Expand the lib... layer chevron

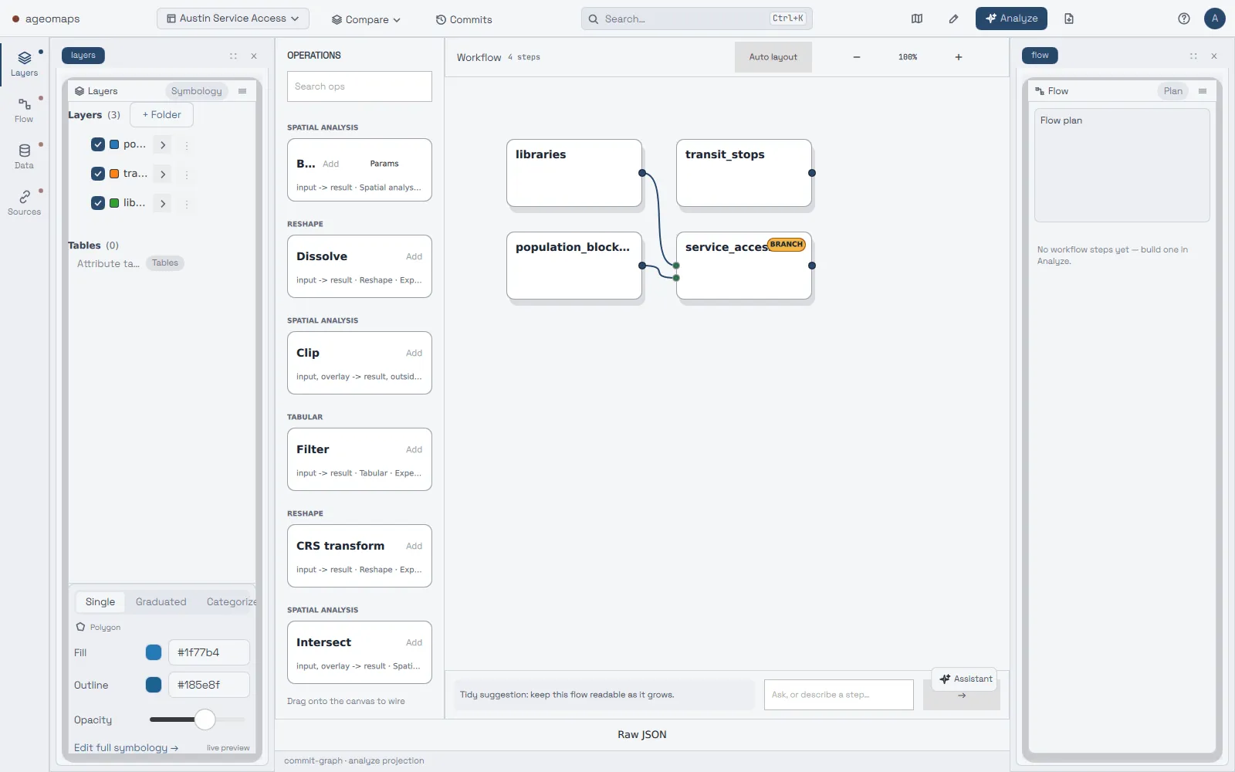click(x=163, y=203)
